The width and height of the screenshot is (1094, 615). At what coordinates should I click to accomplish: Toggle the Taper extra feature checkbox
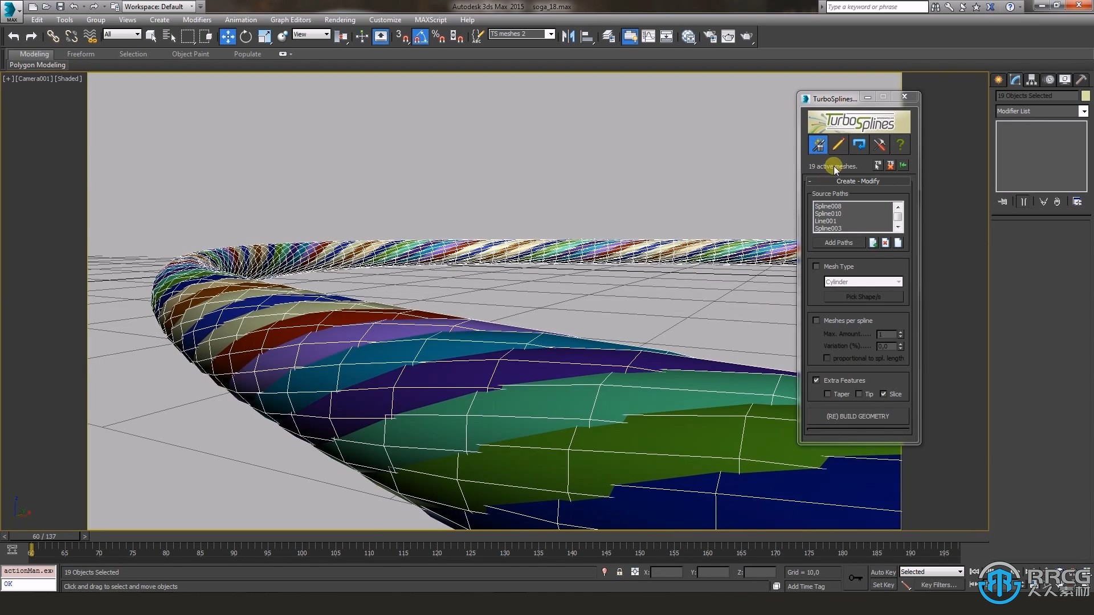[827, 393]
